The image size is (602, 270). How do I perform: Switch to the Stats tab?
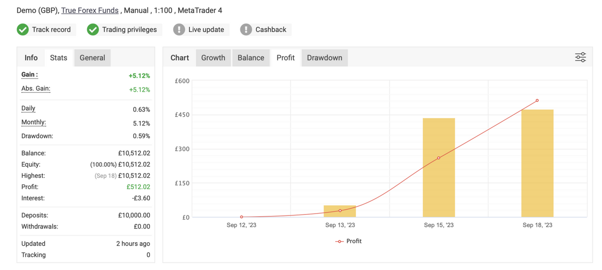click(x=58, y=58)
